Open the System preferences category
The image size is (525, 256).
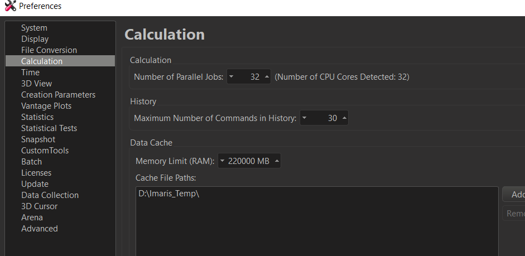point(34,28)
